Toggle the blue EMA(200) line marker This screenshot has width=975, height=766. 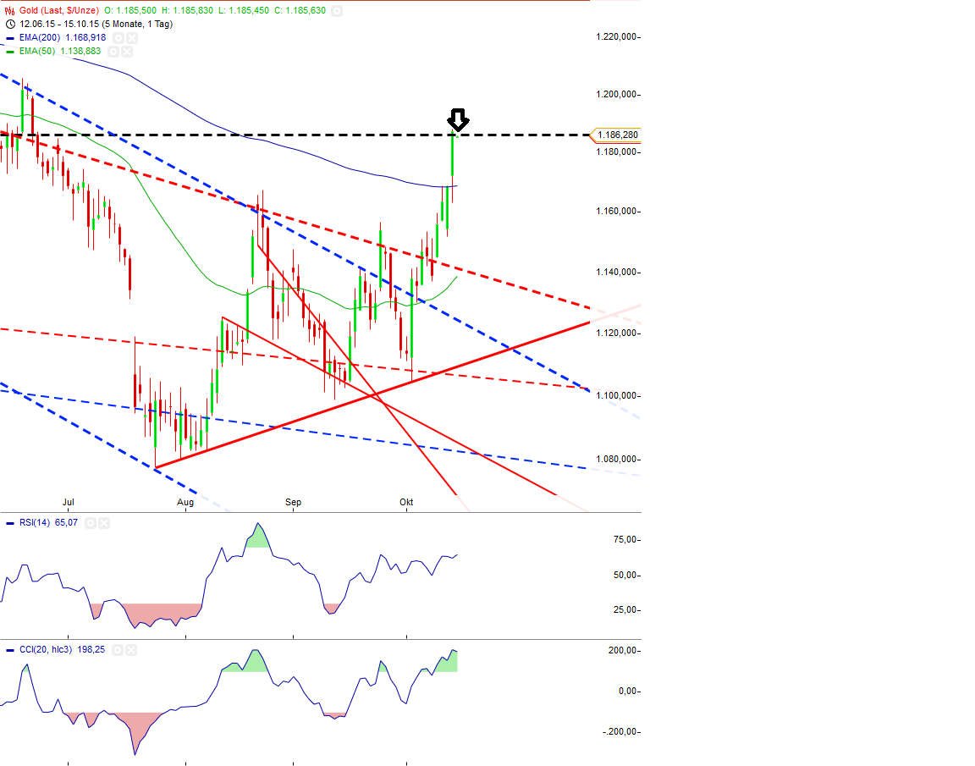[x=9, y=37]
